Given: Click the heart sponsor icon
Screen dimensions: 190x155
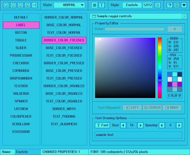Looking at the screenshot, I should coord(184,5).
